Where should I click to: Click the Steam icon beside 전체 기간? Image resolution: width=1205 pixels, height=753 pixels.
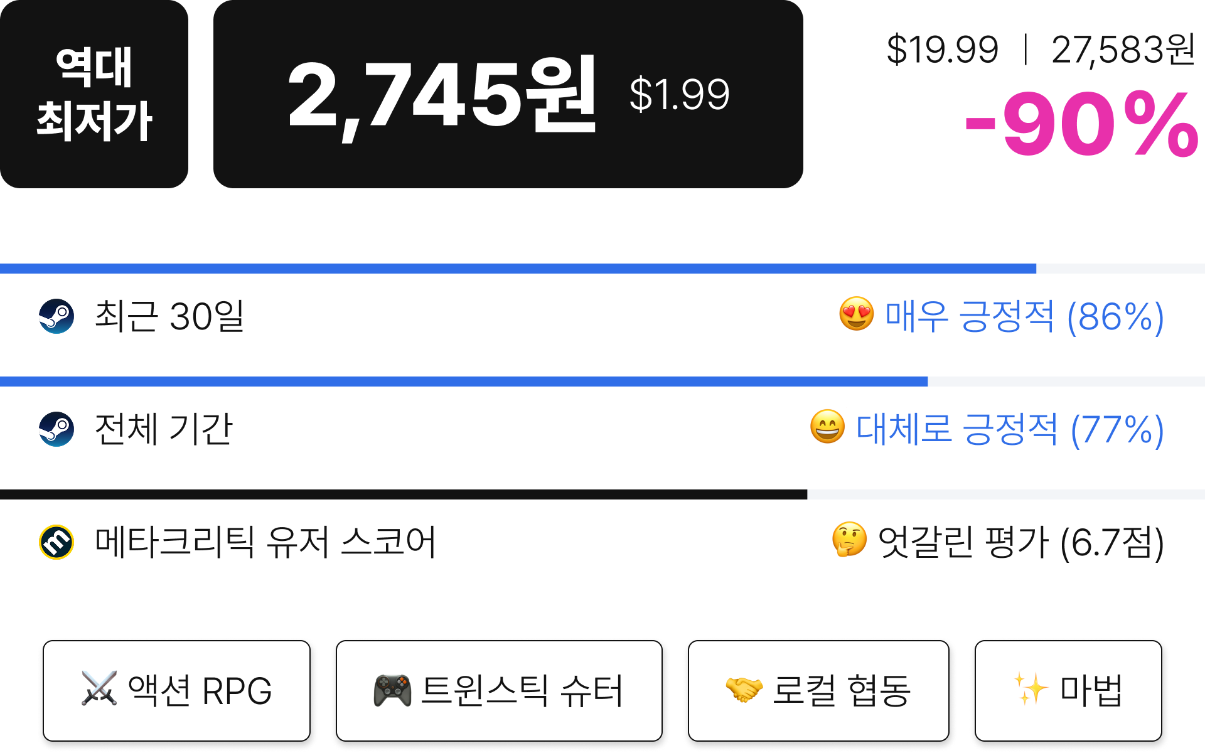[x=56, y=429]
